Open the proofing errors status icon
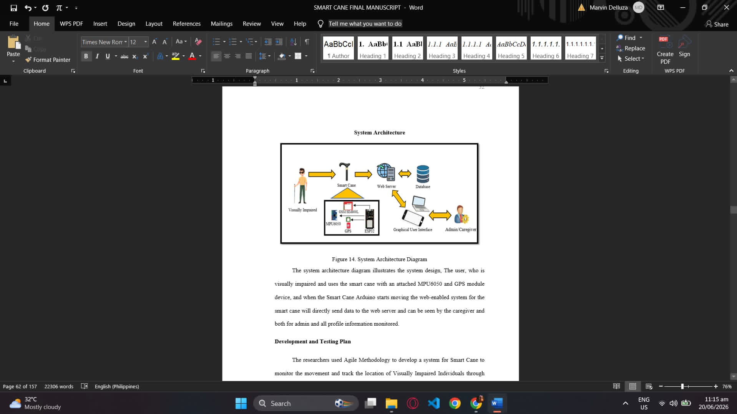This screenshot has width=737, height=414. point(85,386)
